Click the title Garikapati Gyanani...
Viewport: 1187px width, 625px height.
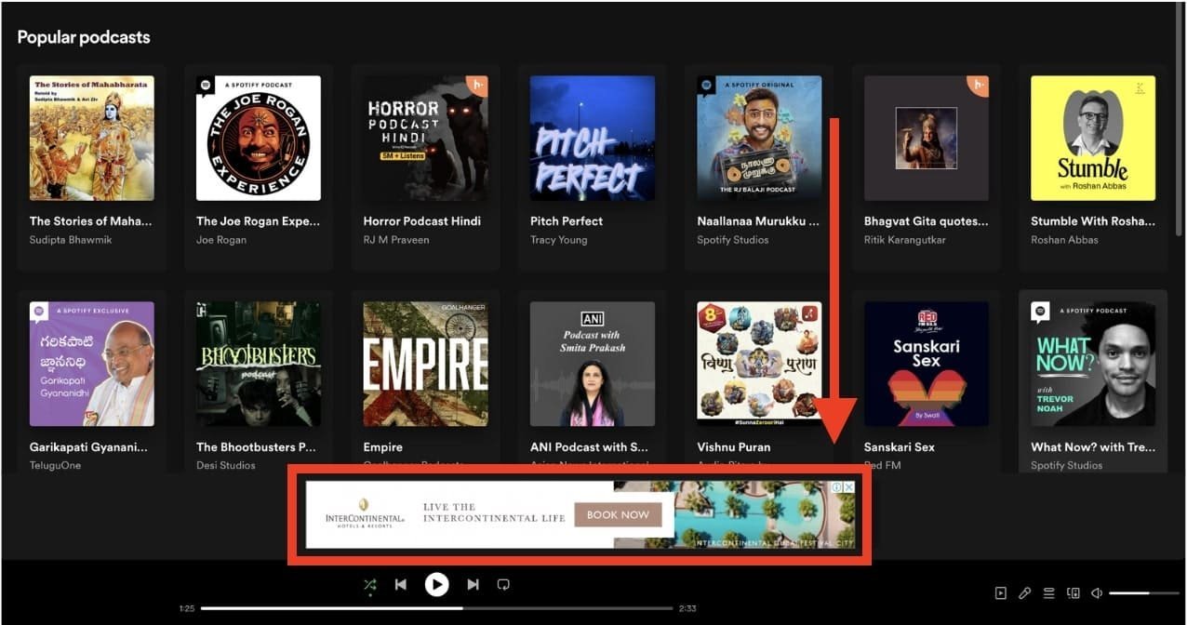(88, 447)
